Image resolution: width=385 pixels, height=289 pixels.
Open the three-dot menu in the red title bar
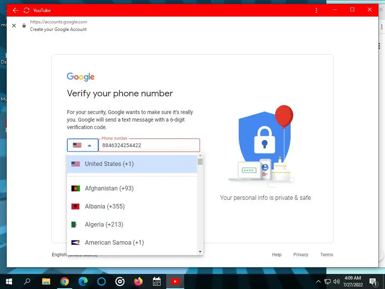316,10
